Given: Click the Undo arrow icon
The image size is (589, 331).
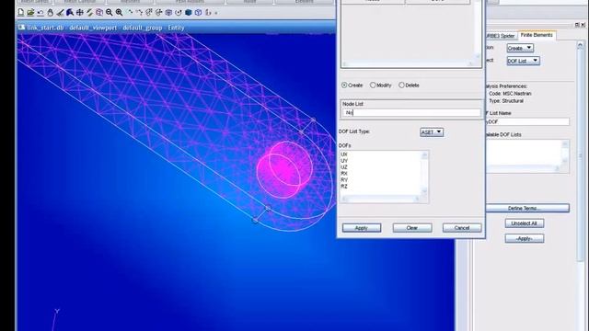Looking at the screenshot, I should (40, 13).
